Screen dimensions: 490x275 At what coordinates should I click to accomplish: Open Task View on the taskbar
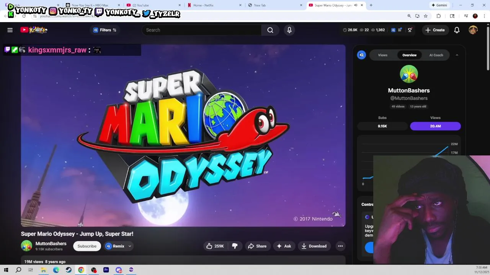point(31,270)
